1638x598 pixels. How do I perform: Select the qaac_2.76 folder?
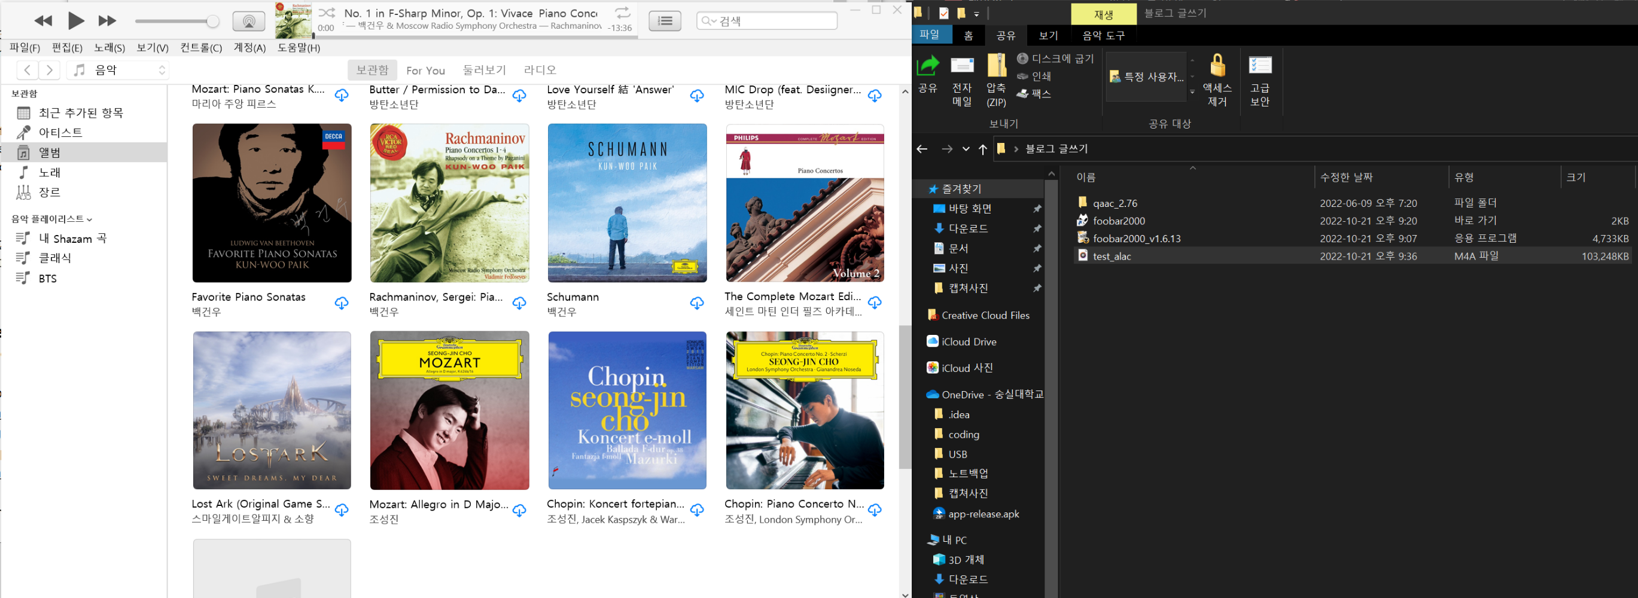[1353, 203]
